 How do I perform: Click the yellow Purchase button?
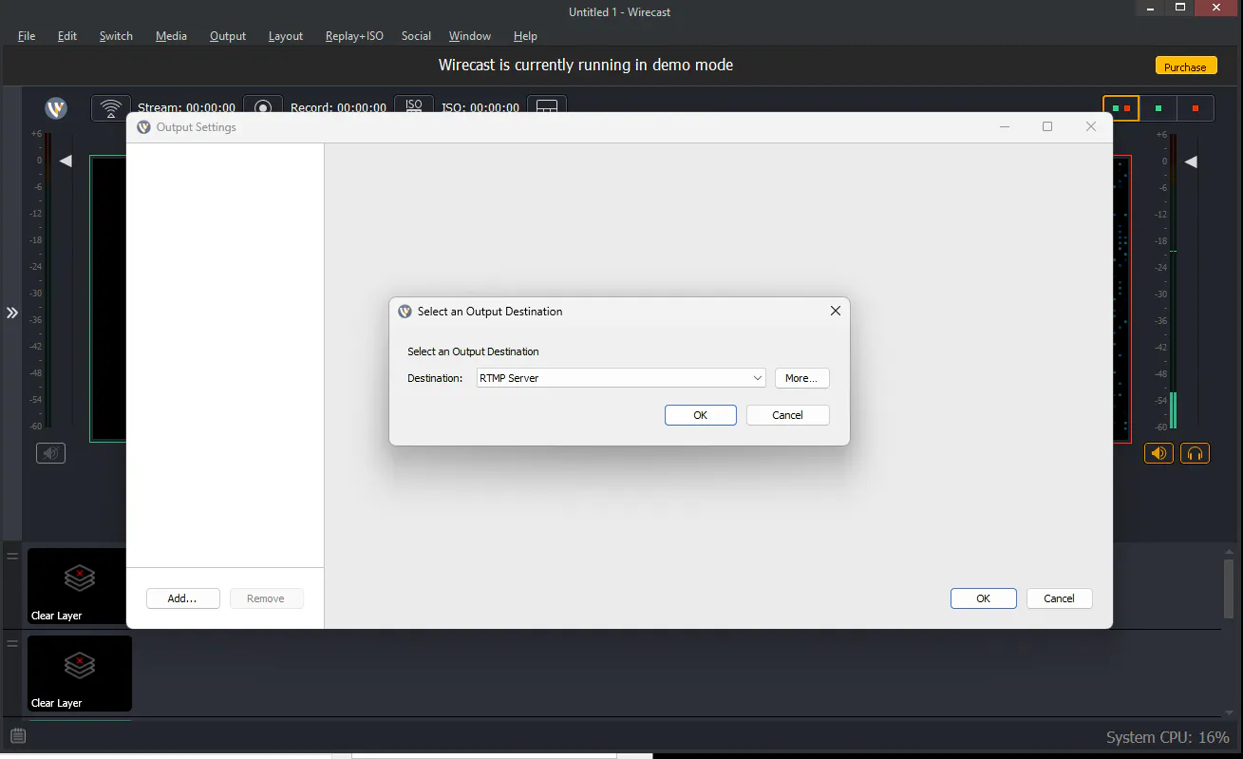click(1186, 66)
